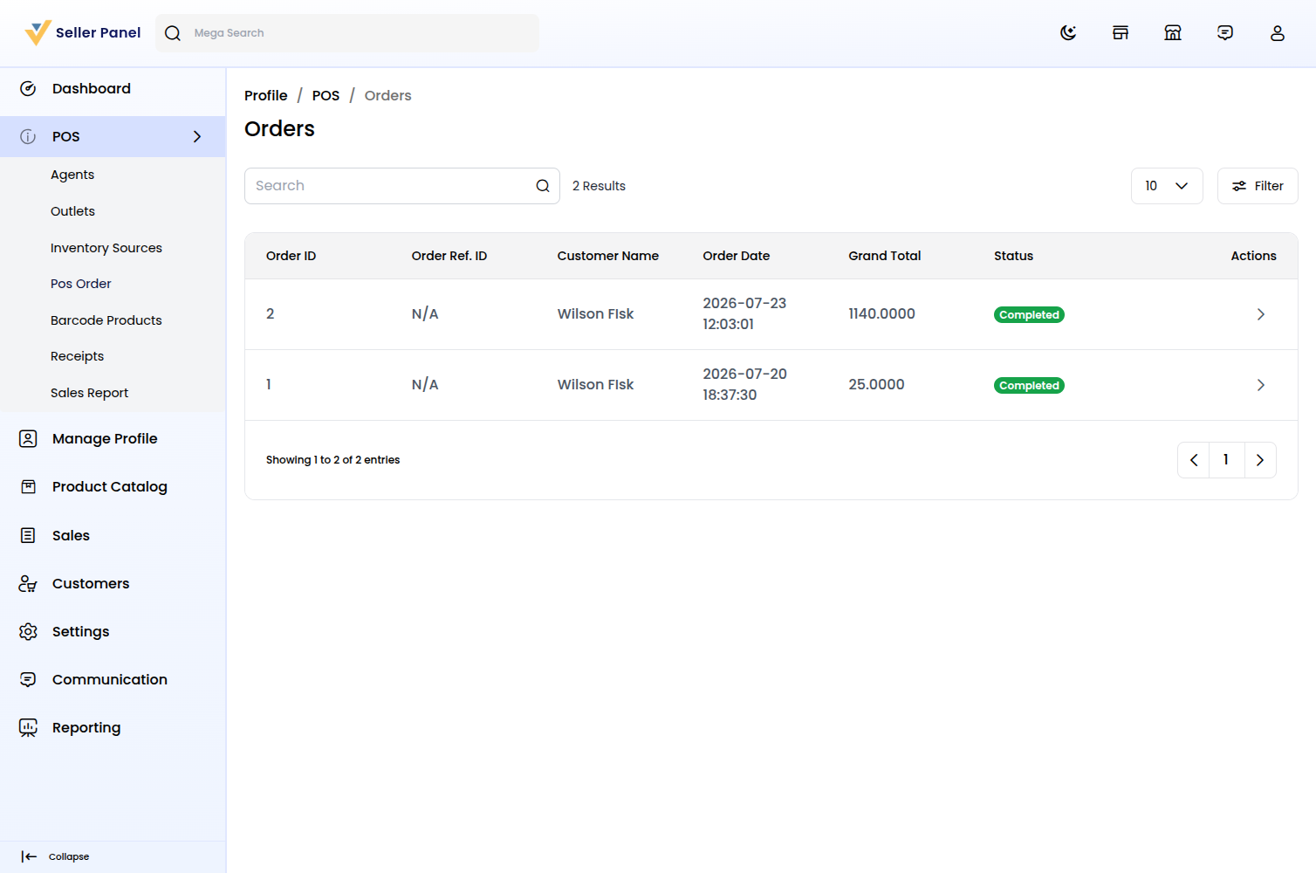The width and height of the screenshot is (1316, 873).
Task: Click the Collapse sidebar arrow icon
Action: (29, 856)
